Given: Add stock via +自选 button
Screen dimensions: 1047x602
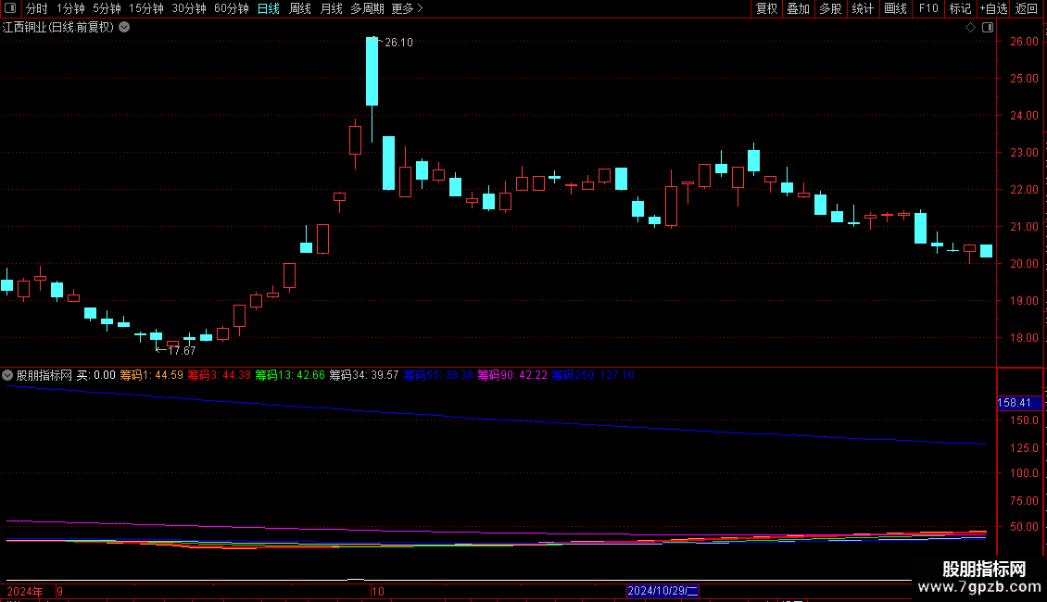Looking at the screenshot, I should (x=993, y=8).
